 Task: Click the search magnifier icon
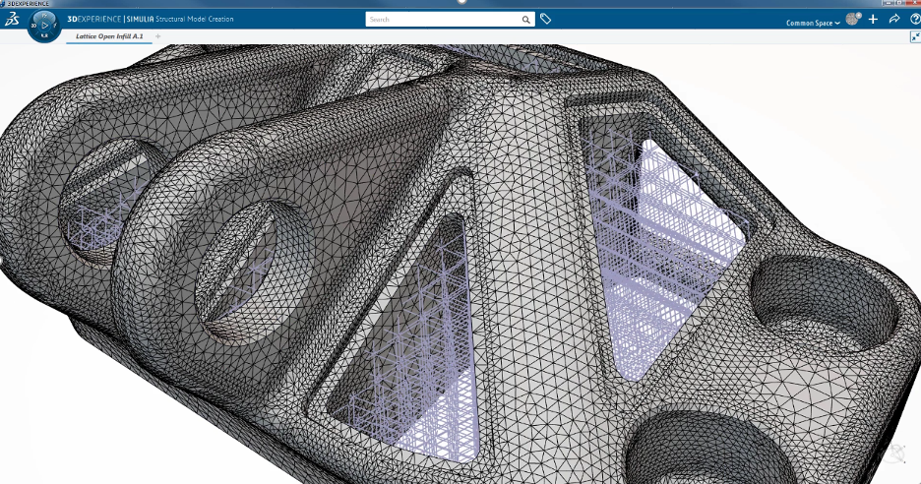click(x=525, y=20)
